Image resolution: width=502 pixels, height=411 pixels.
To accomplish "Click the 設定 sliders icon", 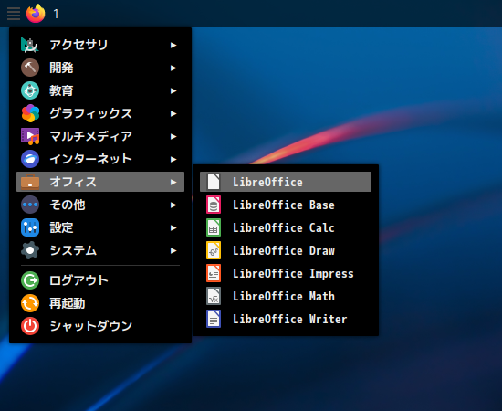I will coord(30,227).
